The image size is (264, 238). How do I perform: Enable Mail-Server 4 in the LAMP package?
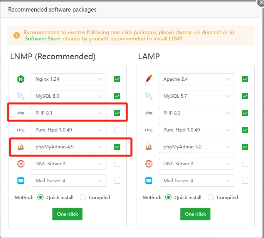coord(245,181)
